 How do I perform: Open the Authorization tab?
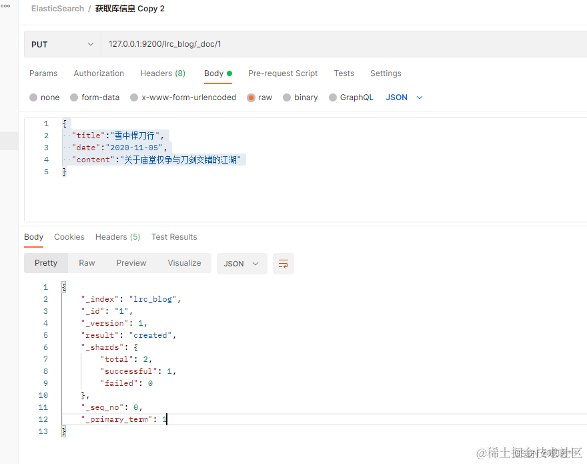(x=99, y=73)
